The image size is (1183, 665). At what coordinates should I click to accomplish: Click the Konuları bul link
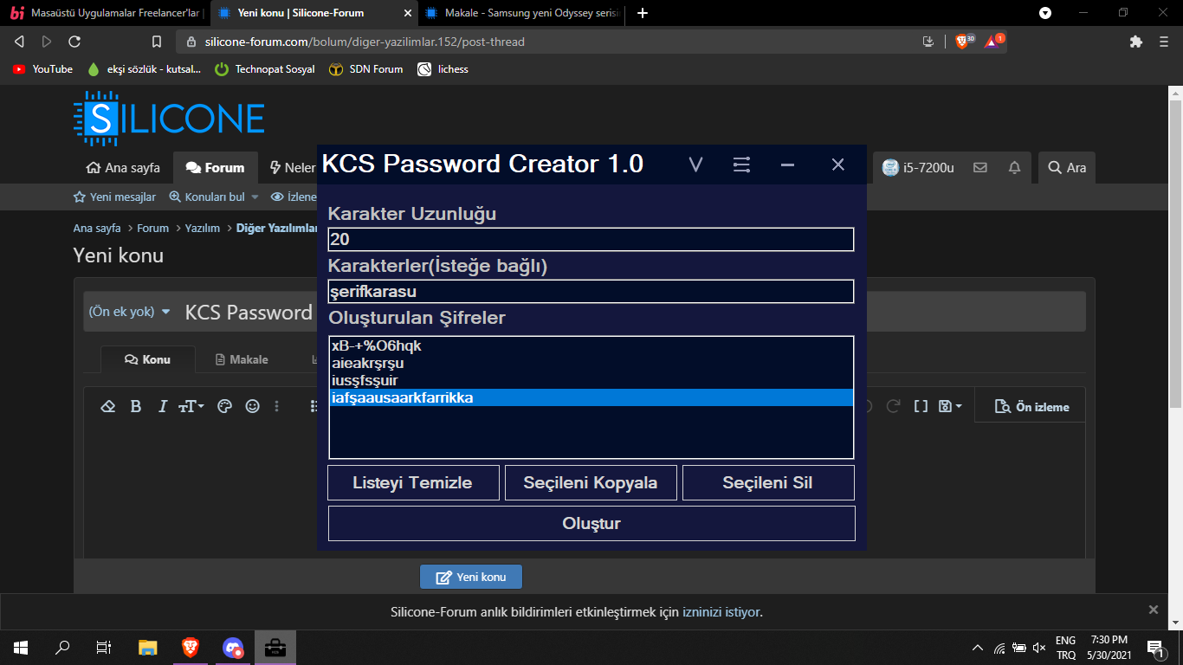(207, 197)
